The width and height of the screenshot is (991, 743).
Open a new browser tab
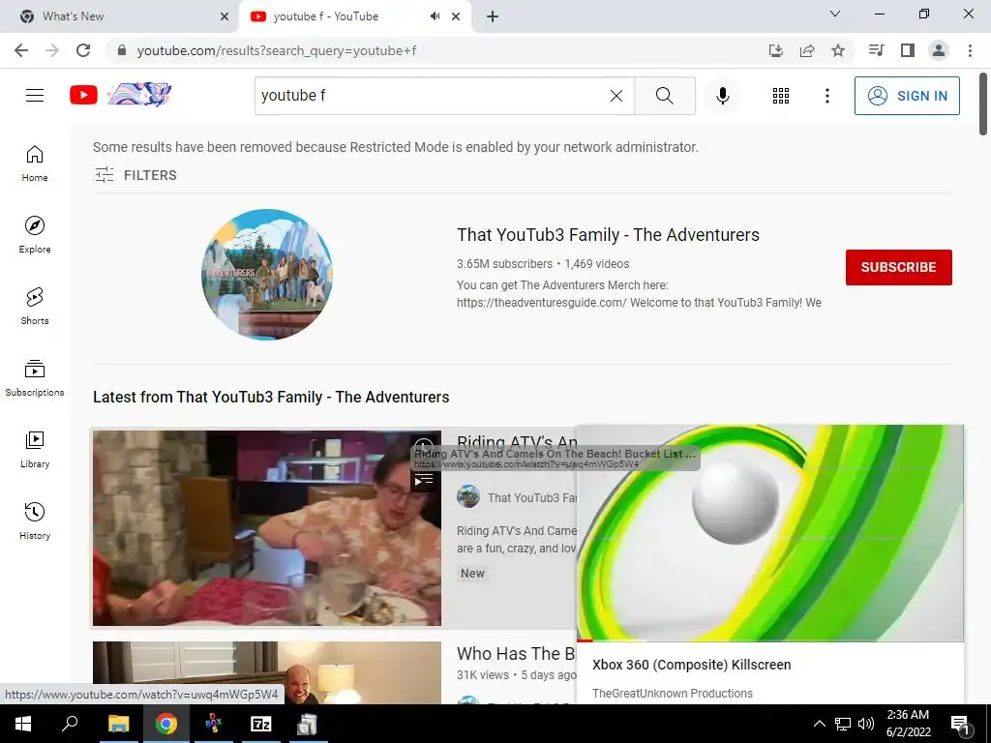click(493, 16)
